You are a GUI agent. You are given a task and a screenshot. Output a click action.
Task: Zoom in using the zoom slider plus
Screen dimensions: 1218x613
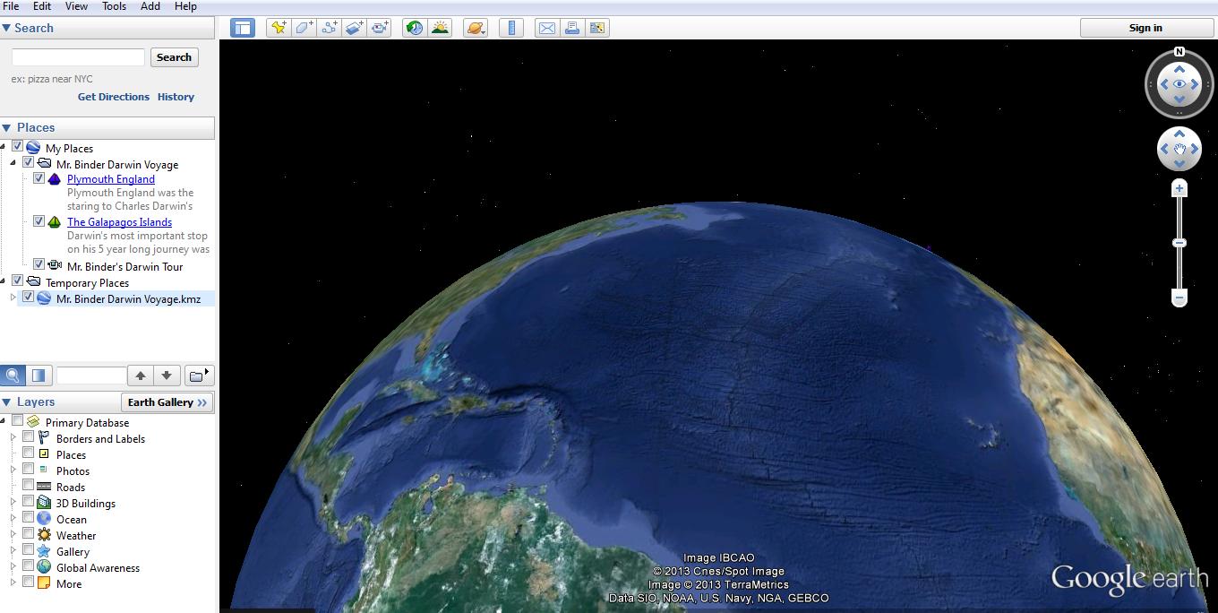[x=1179, y=187]
